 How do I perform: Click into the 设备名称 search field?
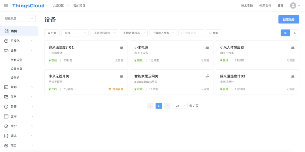[191, 33]
